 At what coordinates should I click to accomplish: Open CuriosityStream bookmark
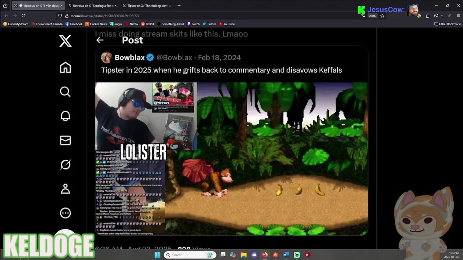point(16,24)
